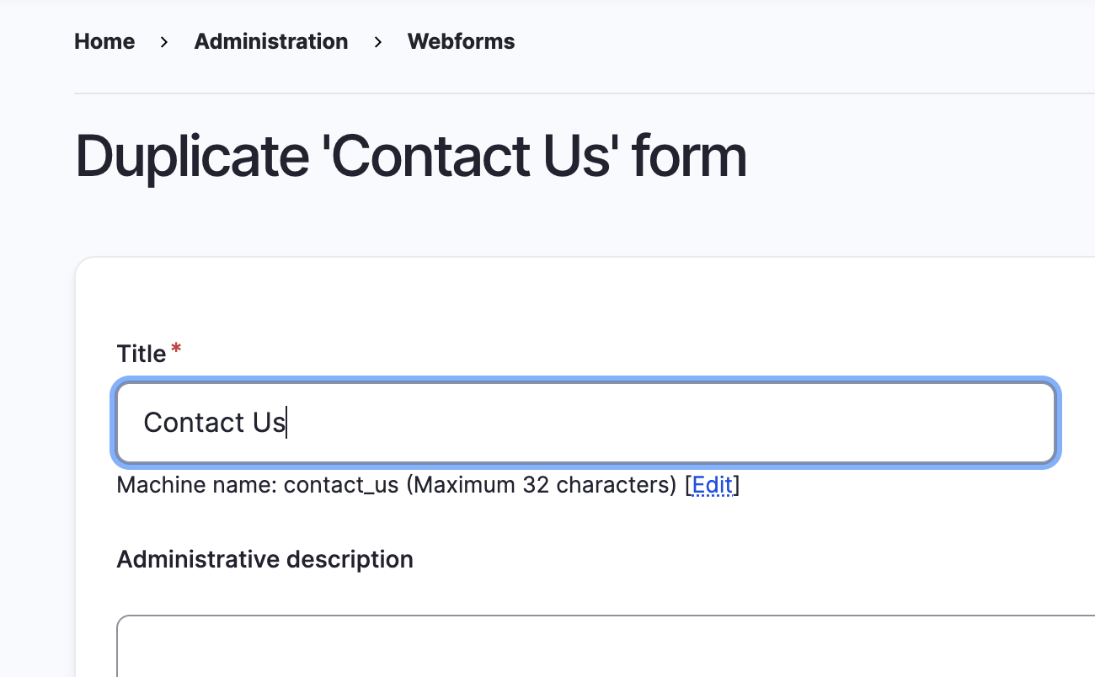Click the 'Machine name:' label text
Image resolution: width=1095 pixels, height=677 pixels.
[x=197, y=485]
